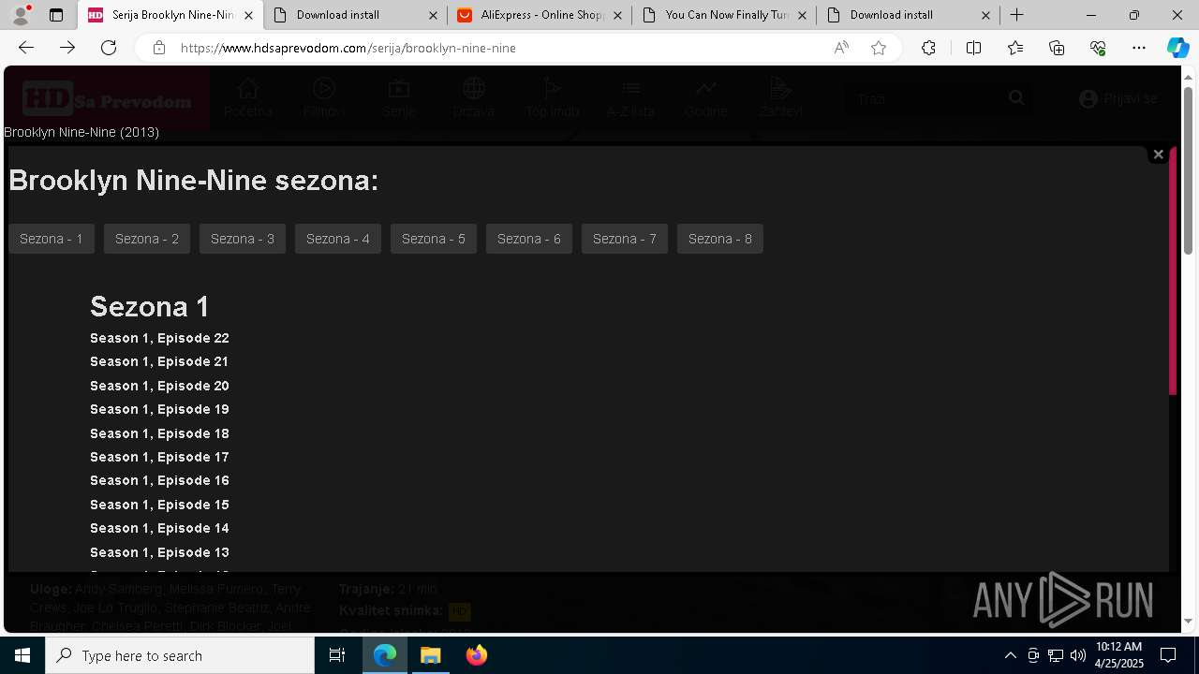
Task: Open tab actions menu icon
Action: click(56, 15)
